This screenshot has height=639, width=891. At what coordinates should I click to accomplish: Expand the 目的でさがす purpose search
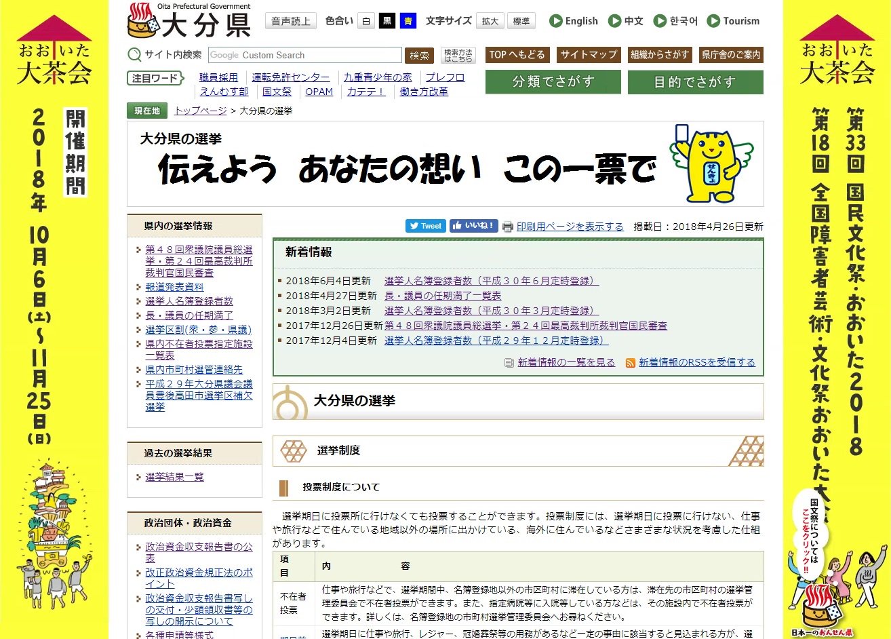695,81
